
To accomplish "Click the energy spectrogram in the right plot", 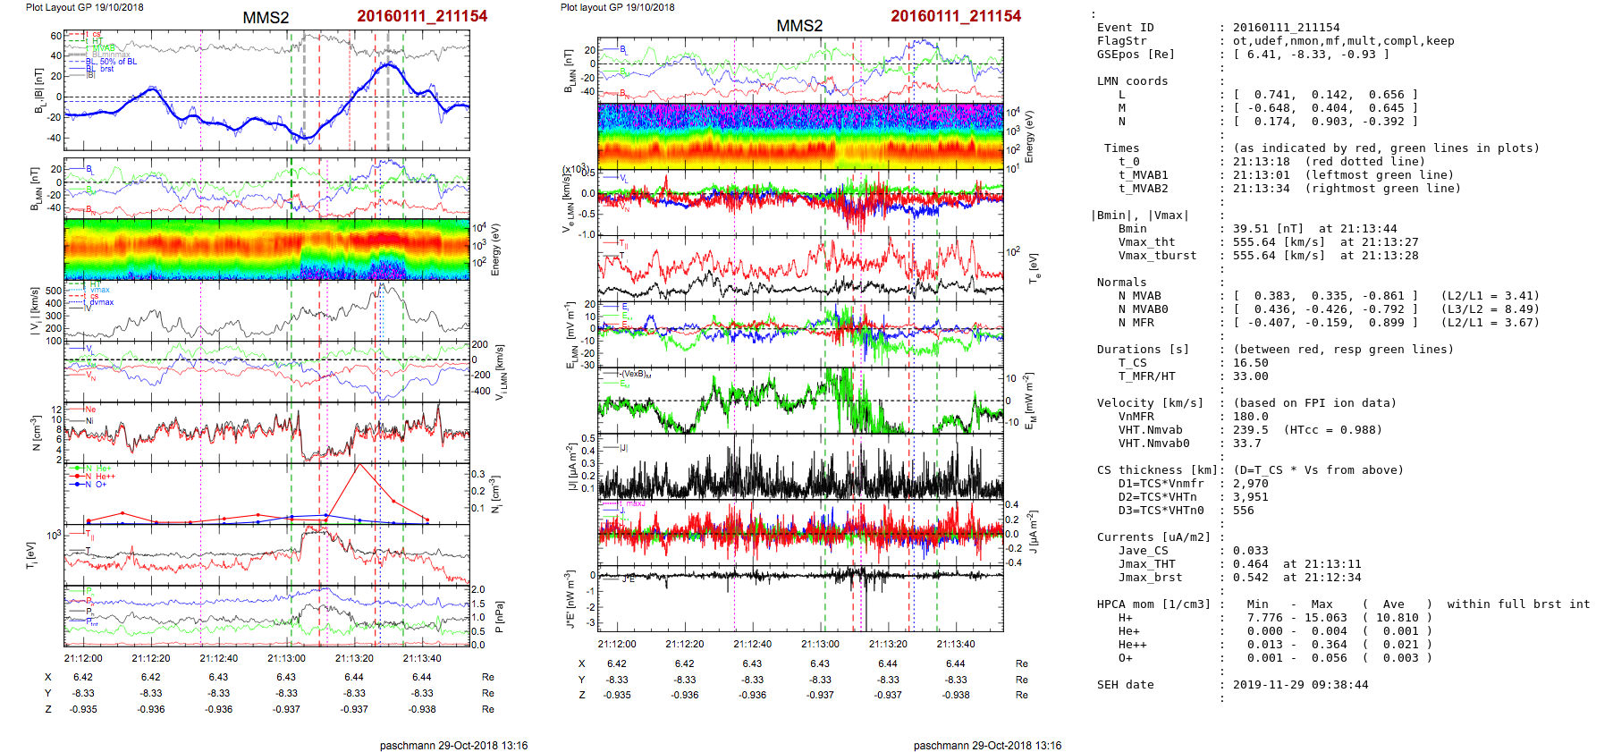I will pos(800,136).
